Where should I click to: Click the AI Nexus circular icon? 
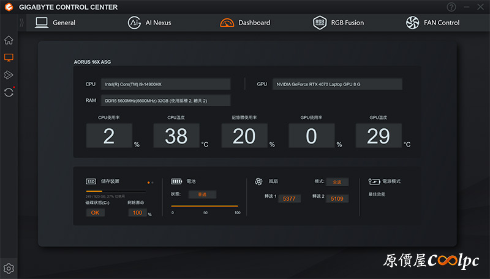(x=134, y=23)
